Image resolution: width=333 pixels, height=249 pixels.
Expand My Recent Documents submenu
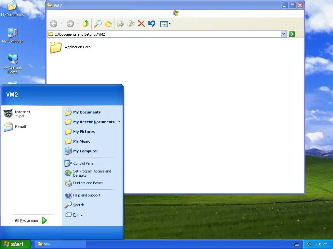(x=92, y=122)
